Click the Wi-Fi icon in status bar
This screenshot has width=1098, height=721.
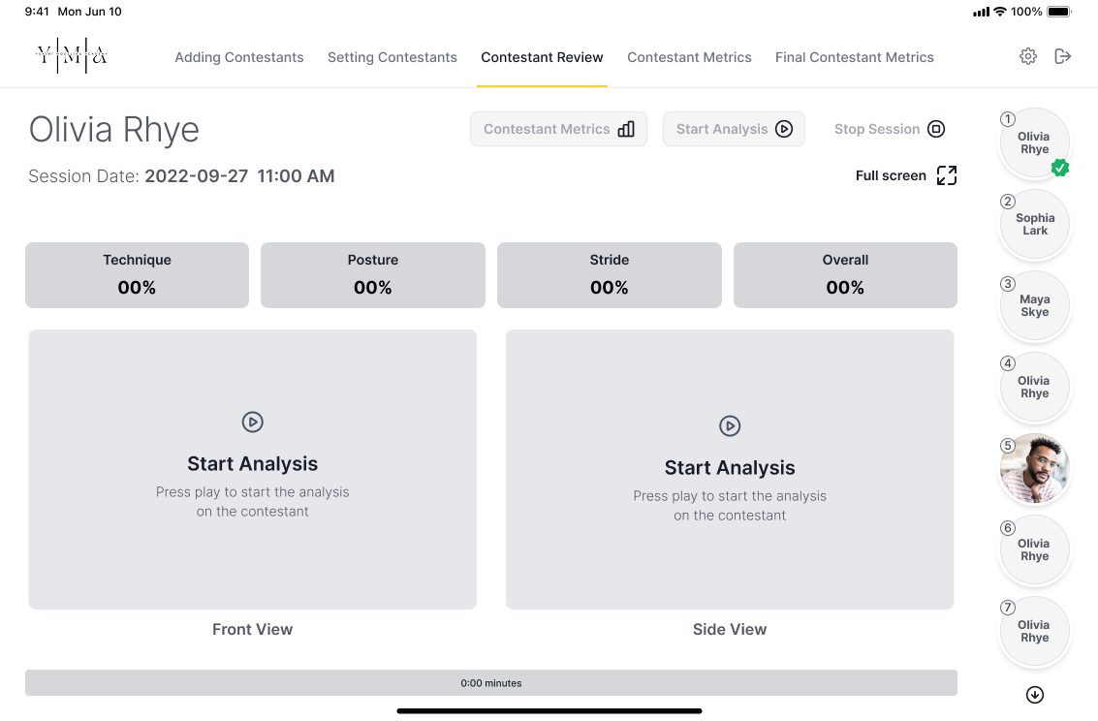1000,12
